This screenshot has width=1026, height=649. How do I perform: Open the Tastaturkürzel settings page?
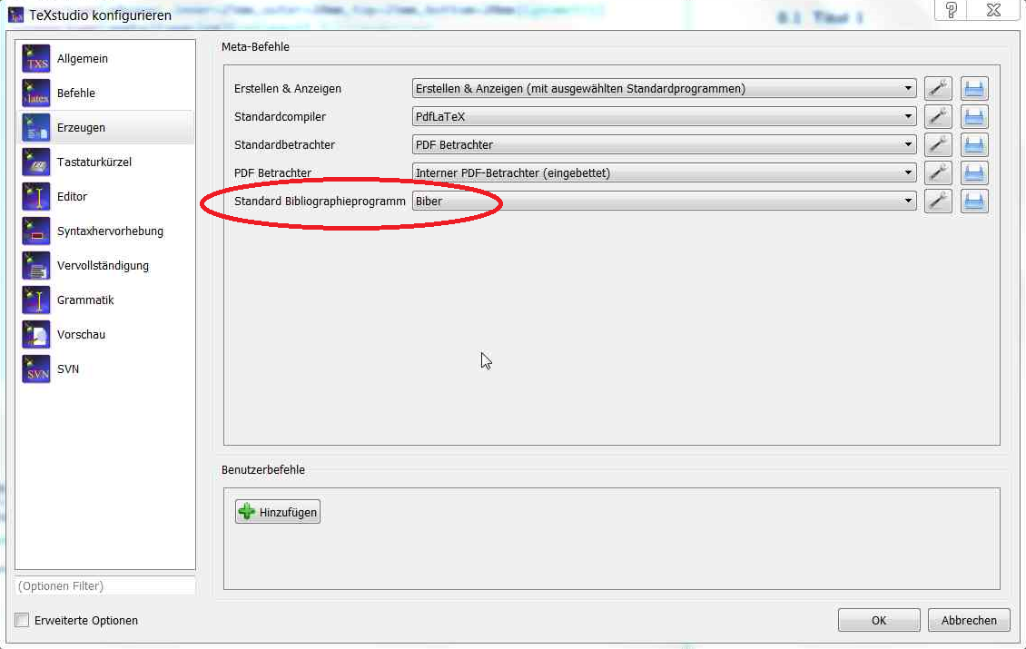pos(105,162)
